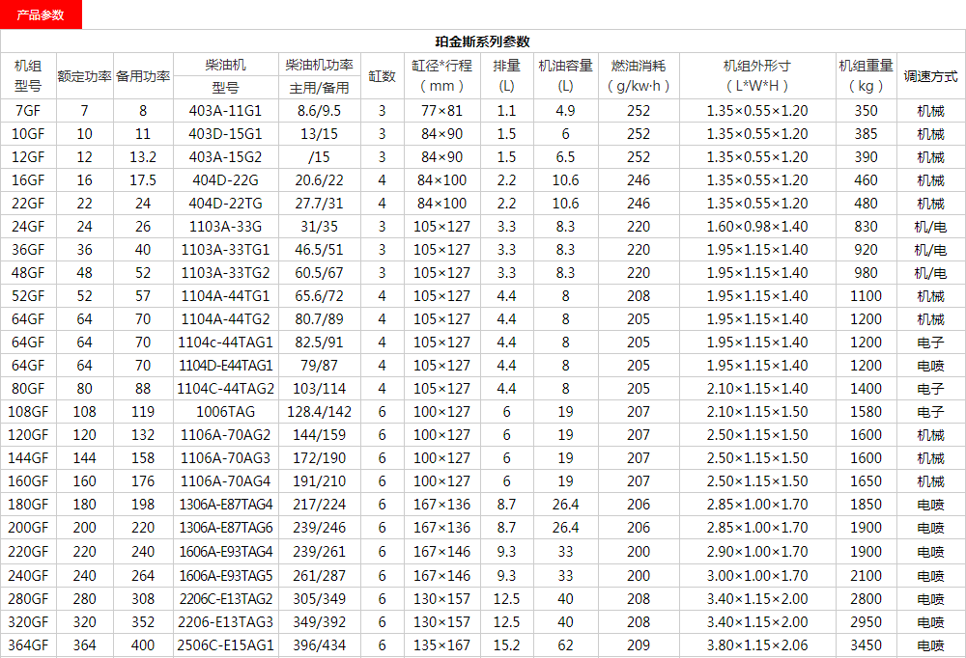Select the 额定功率 column header
Viewport: 966px width, 658px height.
tap(85, 76)
